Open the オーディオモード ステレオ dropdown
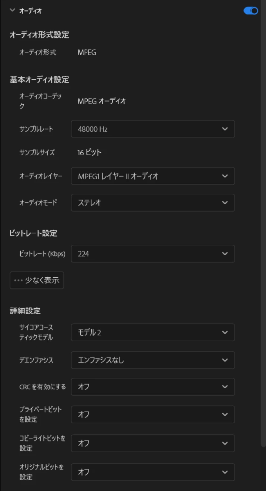 click(x=153, y=203)
